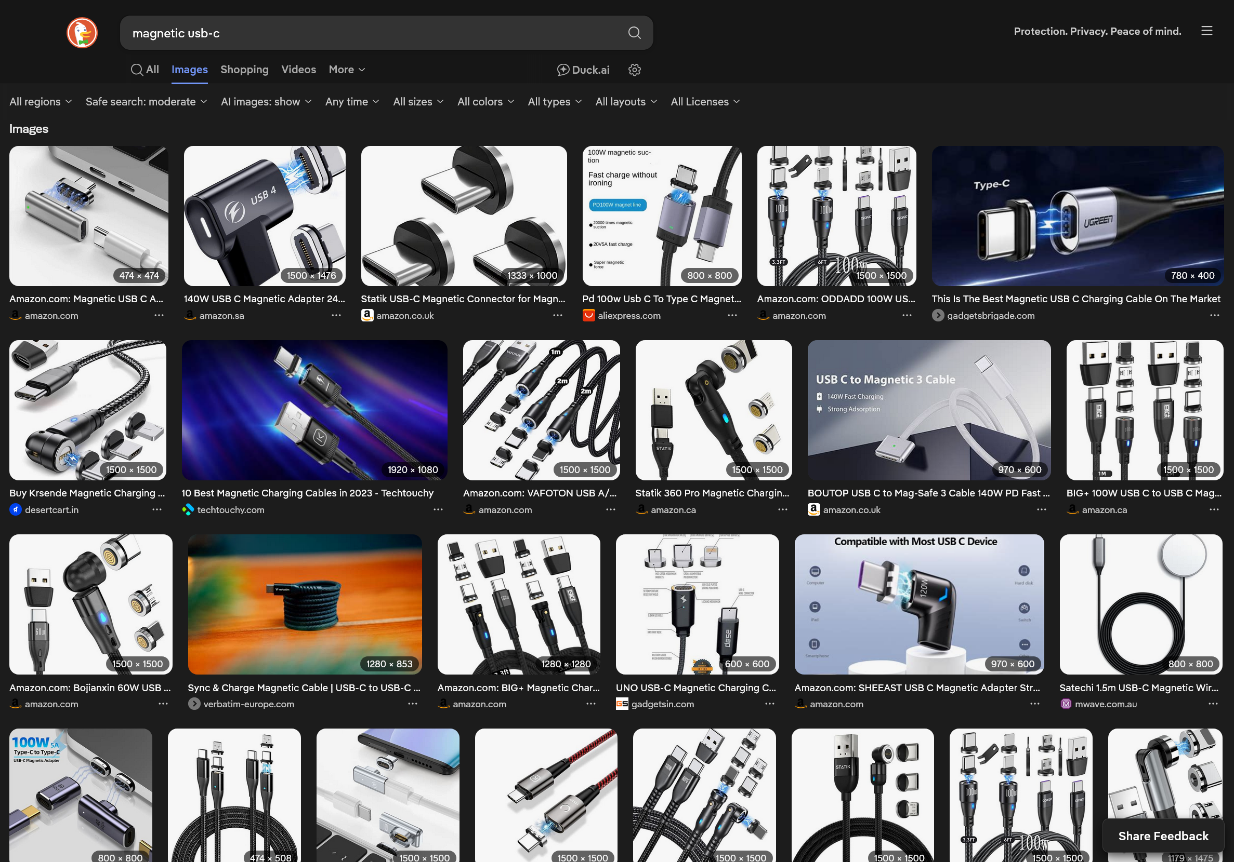Screen dimensions: 1234x862
Task: Open the More tab dropdown
Action: 347,70
